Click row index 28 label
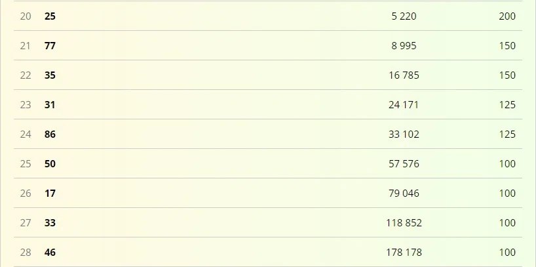This screenshot has width=536, height=267. (26, 253)
